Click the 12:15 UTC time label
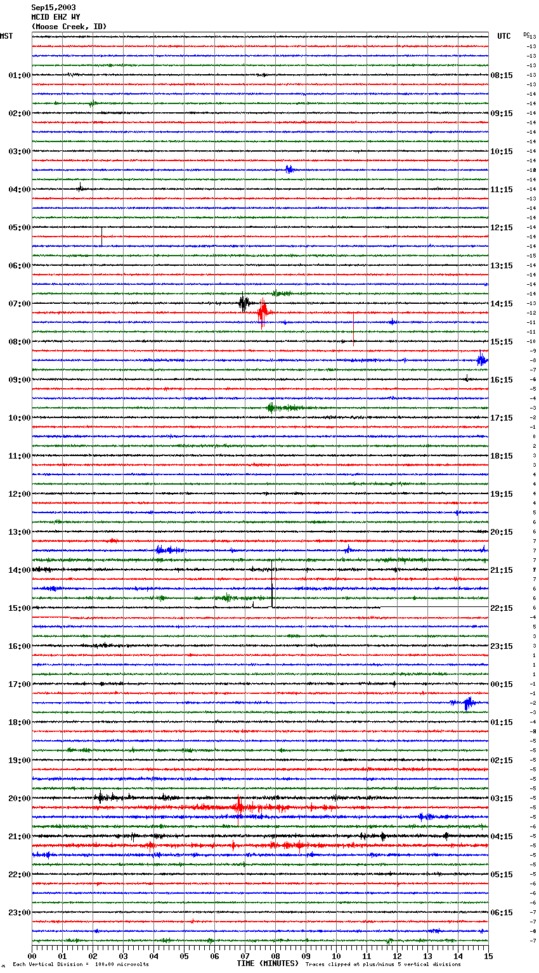The width and height of the screenshot is (539, 973). pos(502,228)
